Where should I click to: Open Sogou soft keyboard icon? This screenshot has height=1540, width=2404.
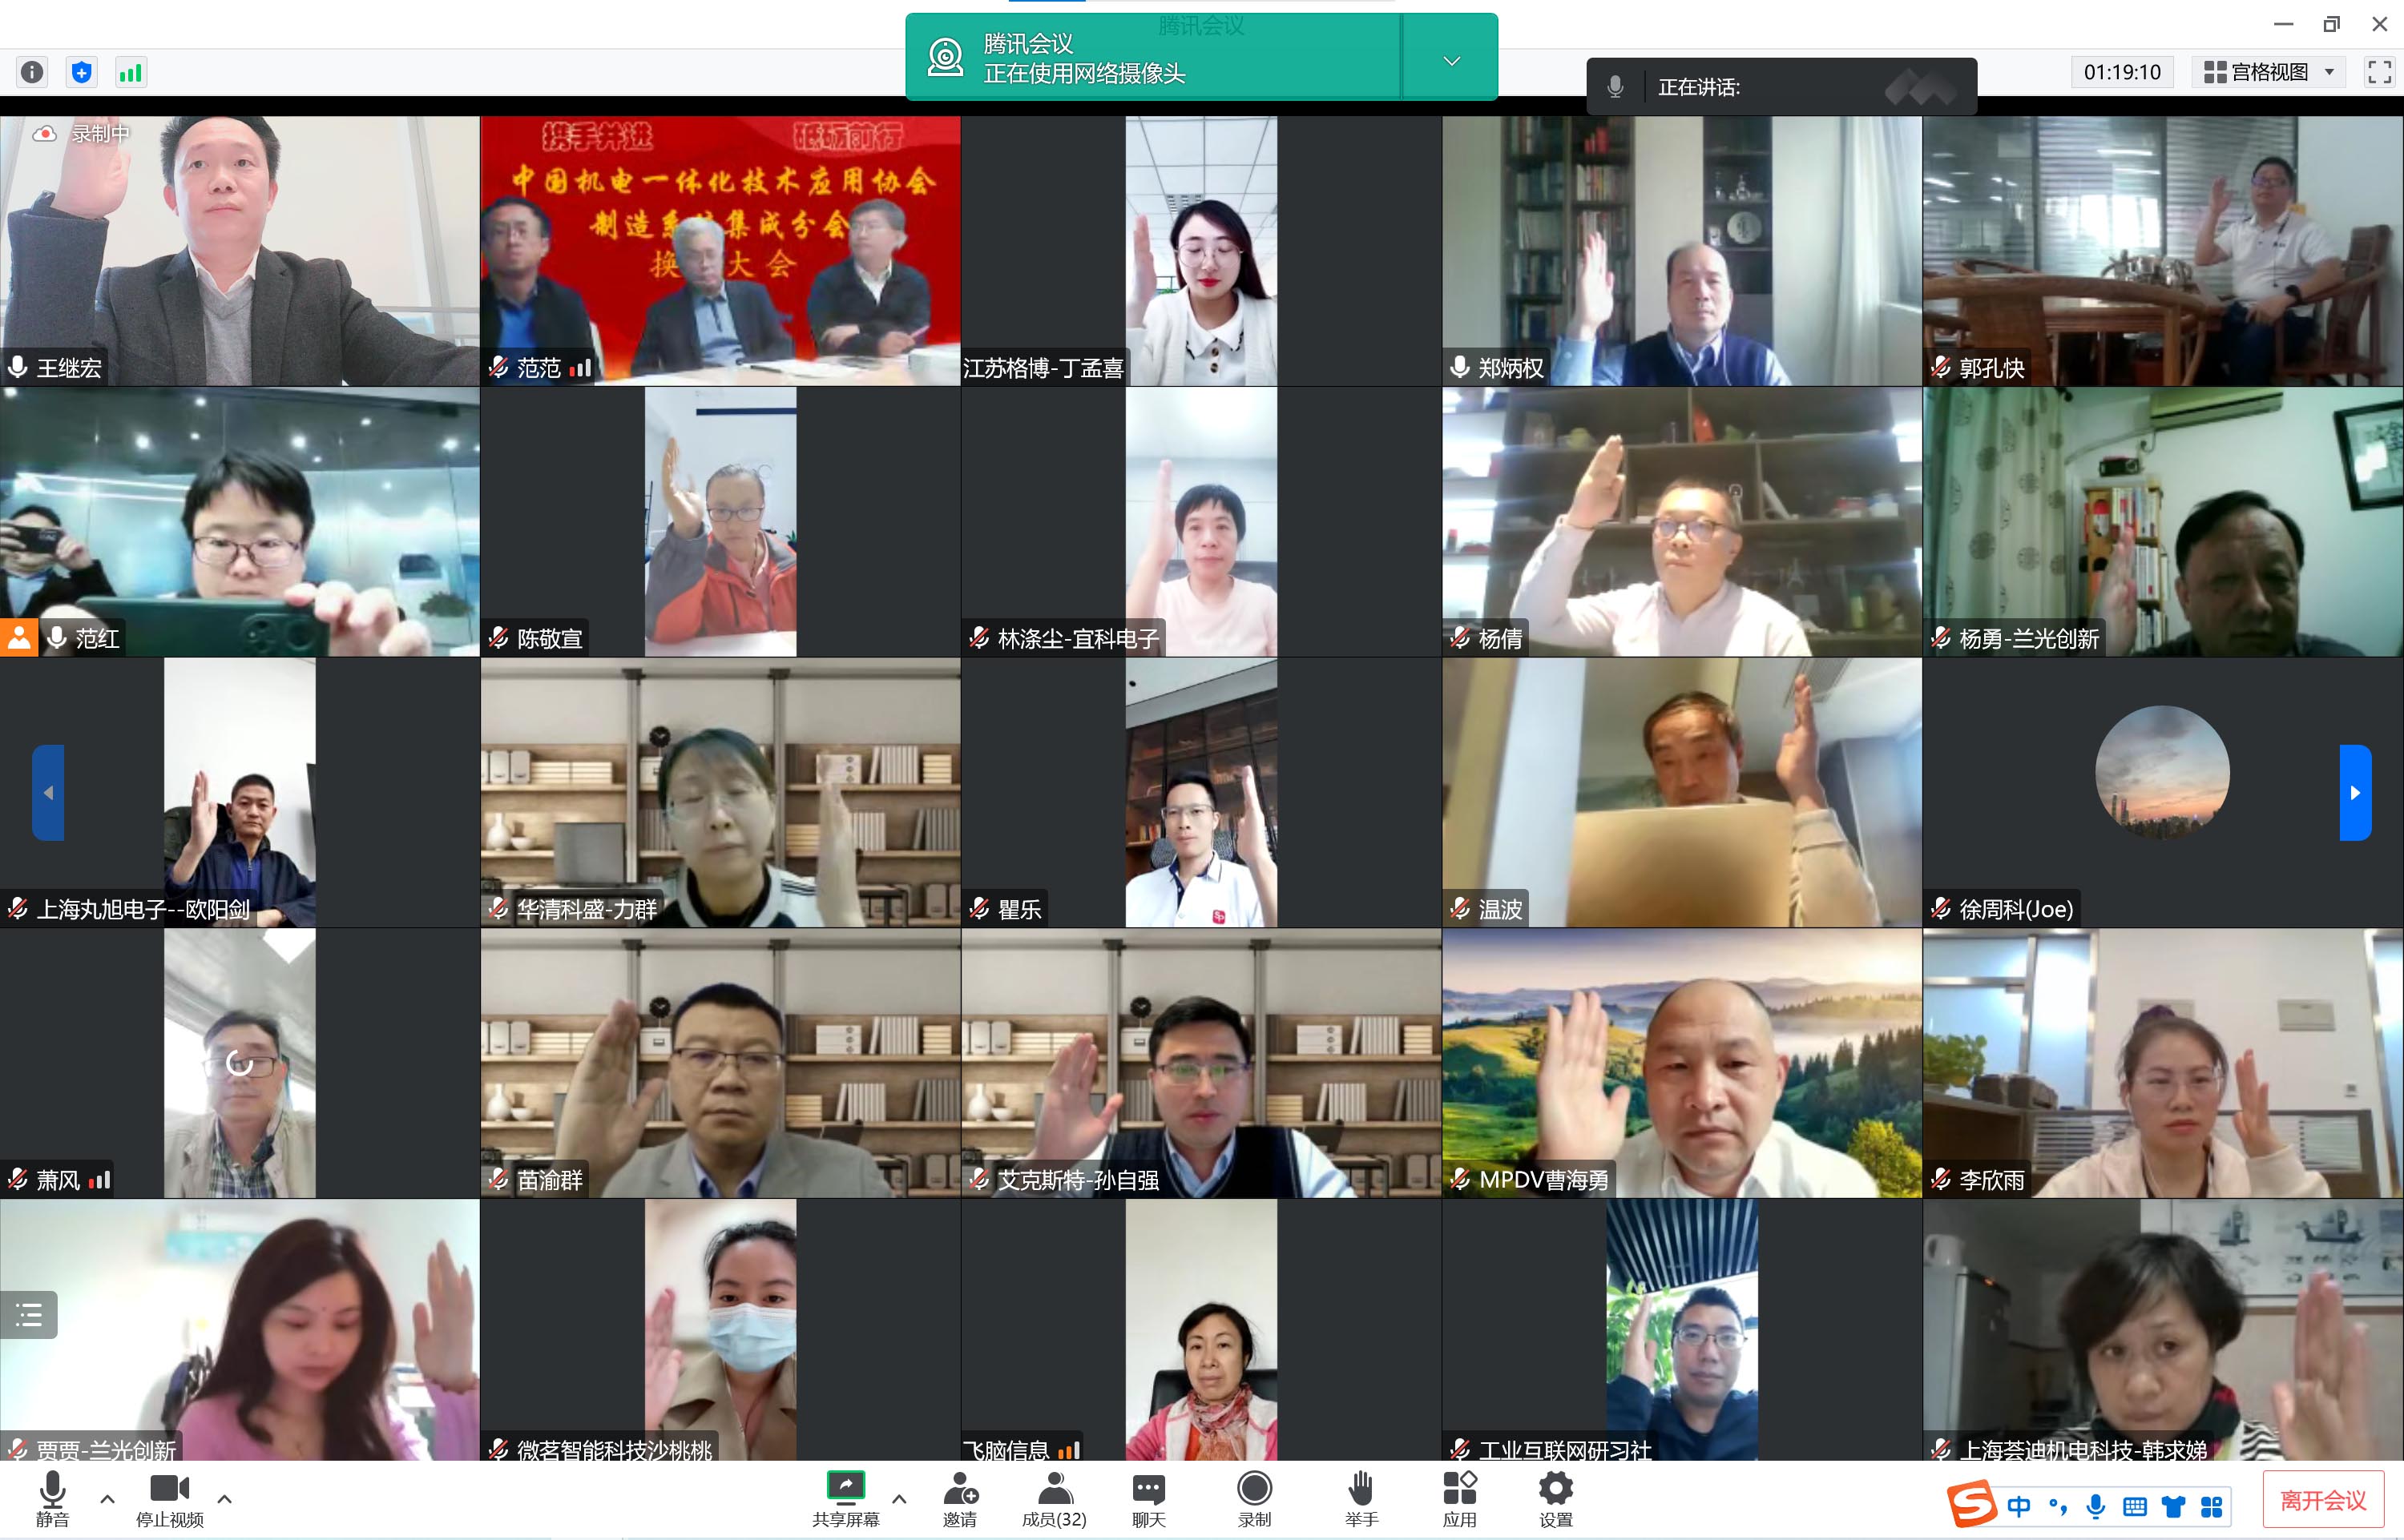[x=2134, y=1506]
